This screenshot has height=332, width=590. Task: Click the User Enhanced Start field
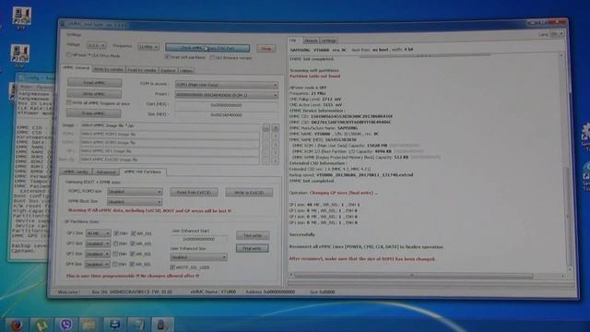tap(199, 239)
